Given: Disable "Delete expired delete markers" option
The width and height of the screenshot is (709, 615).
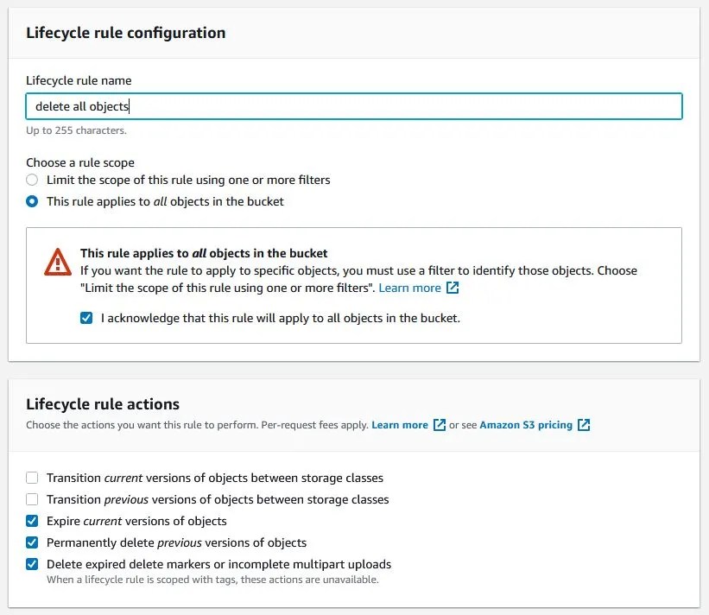Looking at the screenshot, I should coord(32,564).
